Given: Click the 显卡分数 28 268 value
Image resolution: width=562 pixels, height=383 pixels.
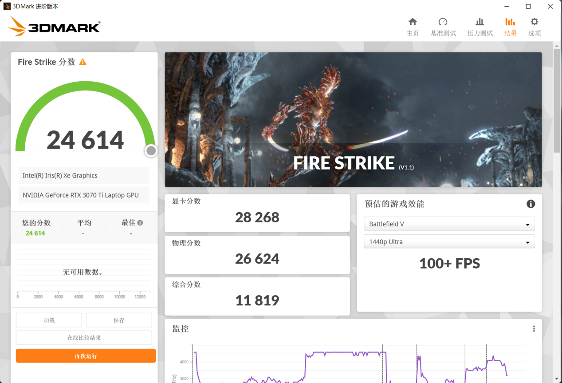Looking at the screenshot, I should pyautogui.click(x=257, y=217).
